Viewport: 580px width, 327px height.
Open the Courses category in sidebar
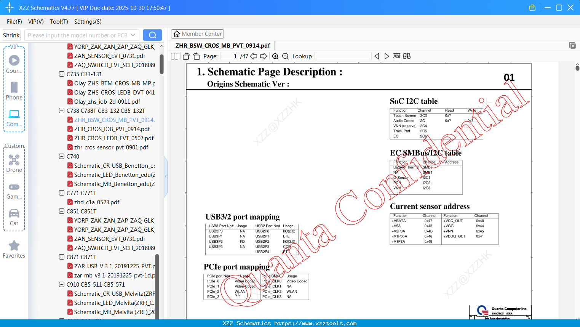[x=14, y=64]
